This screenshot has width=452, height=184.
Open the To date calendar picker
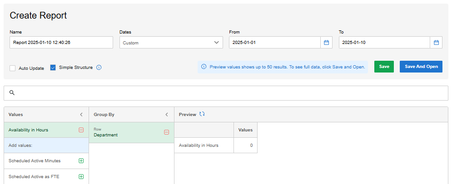click(436, 43)
